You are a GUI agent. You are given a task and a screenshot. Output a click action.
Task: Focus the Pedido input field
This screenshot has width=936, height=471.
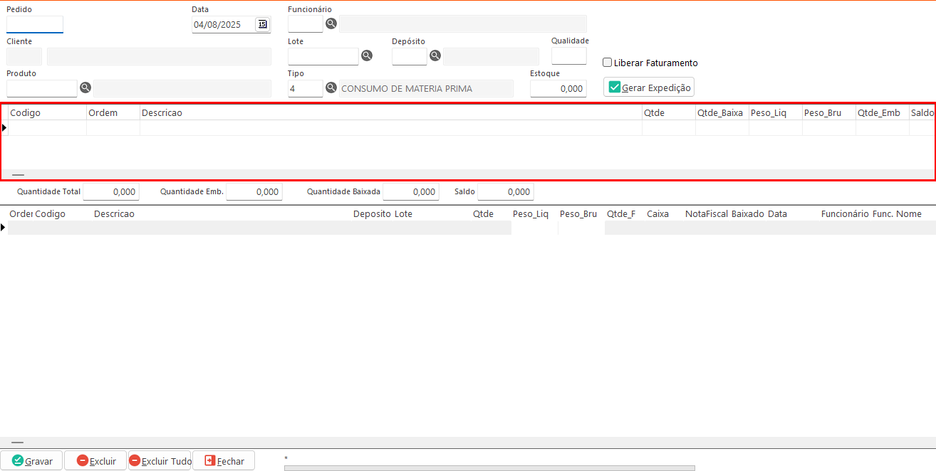[x=35, y=25]
